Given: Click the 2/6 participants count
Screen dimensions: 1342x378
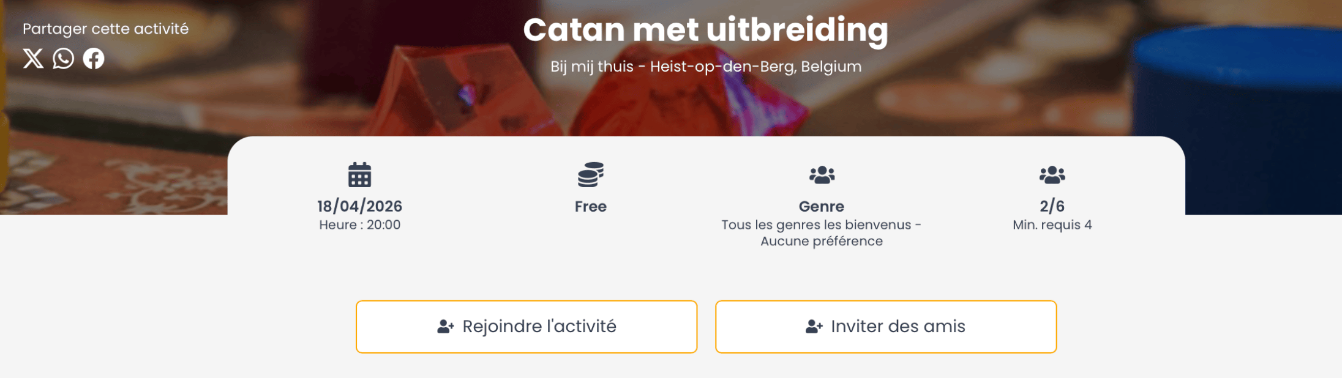Looking at the screenshot, I should pos(1052,206).
